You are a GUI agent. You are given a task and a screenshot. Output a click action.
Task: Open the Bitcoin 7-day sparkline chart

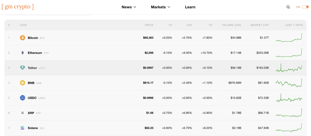289,38
